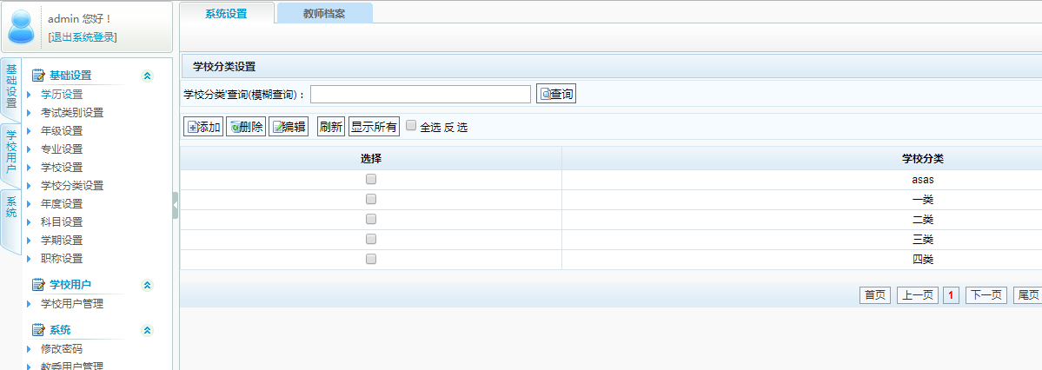
Task: Tick the checkbox for the asas row
Action: click(x=371, y=179)
